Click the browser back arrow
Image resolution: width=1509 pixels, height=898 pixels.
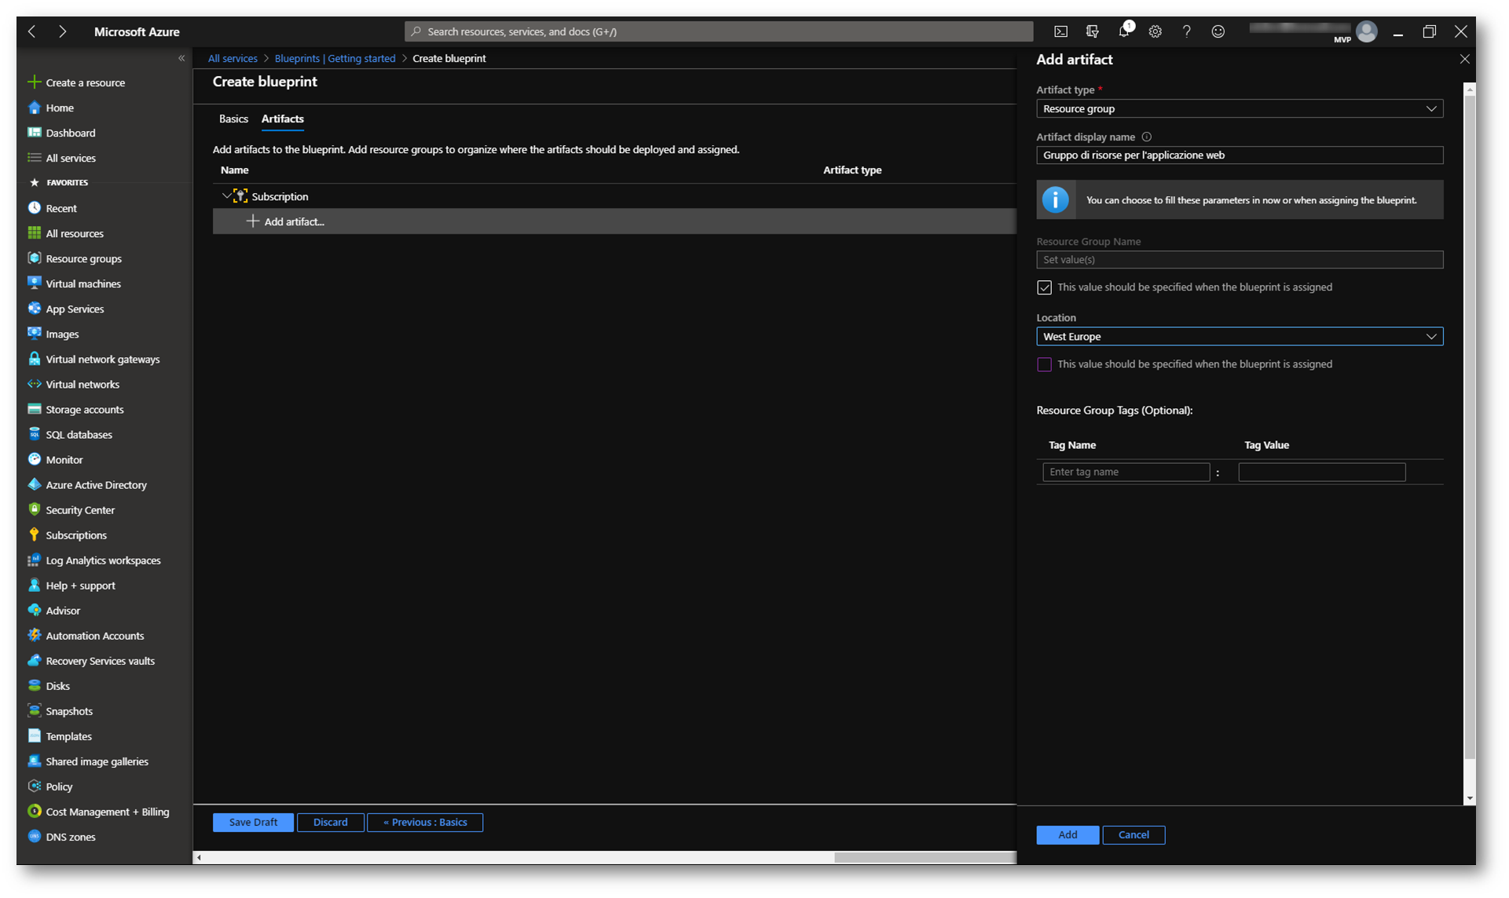(32, 31)
